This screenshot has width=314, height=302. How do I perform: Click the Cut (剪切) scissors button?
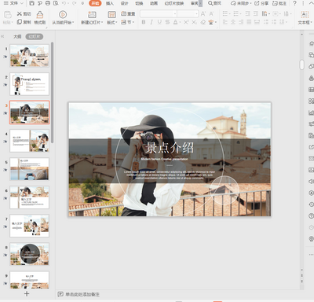pos(24,13)
